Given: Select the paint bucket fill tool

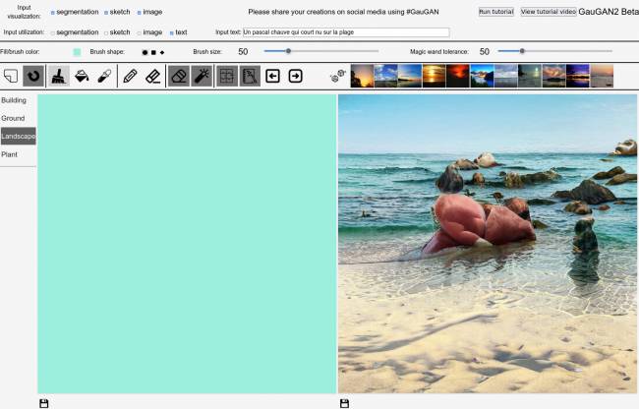Looking at the screenshot, I should coord(82,76).
